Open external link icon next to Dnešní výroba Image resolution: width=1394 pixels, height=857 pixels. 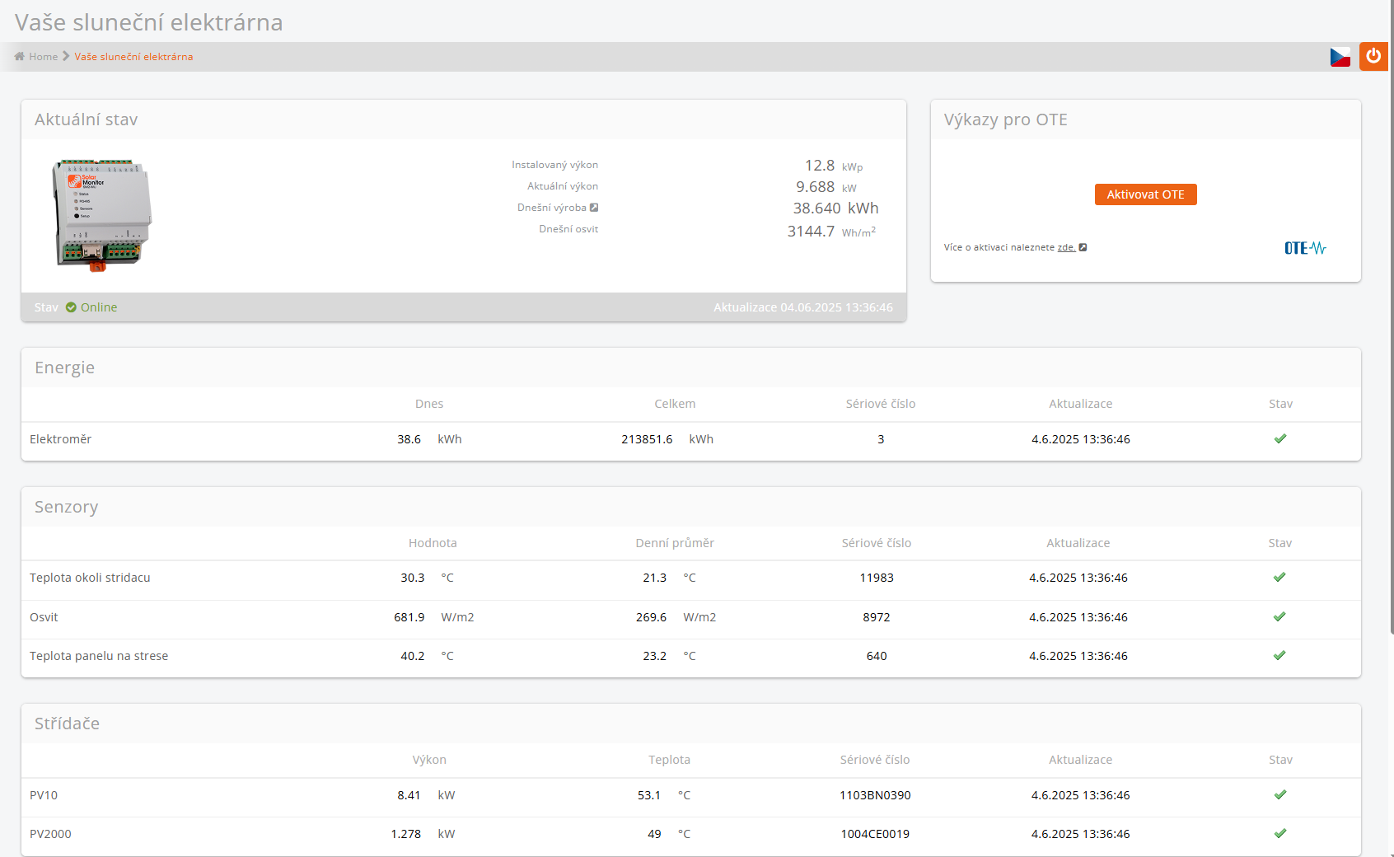(x=594, y=208)
